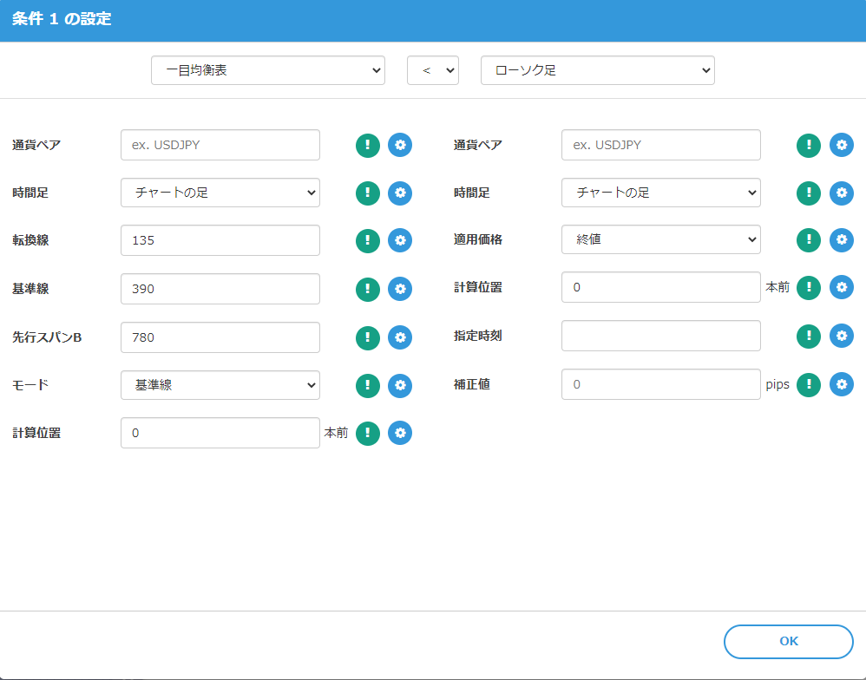Click the empty 指定時刻 input field

coord(661,336)
